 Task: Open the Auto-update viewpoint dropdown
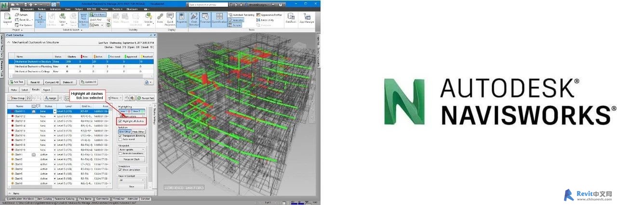132,149
